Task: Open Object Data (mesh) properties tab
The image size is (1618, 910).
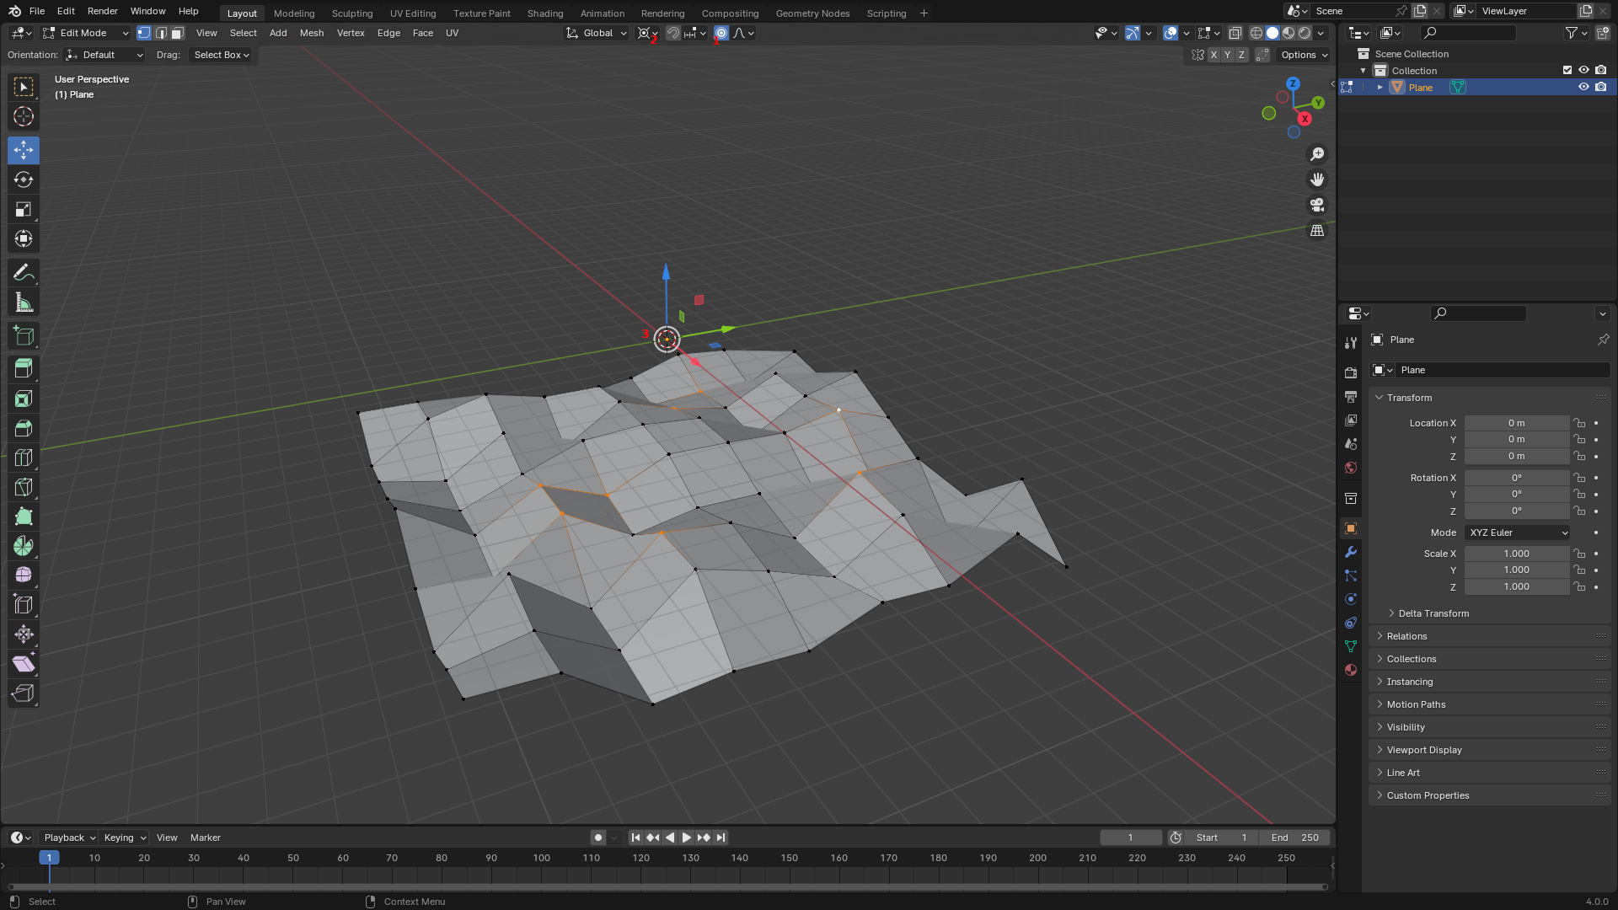Action: (1351, 646)
